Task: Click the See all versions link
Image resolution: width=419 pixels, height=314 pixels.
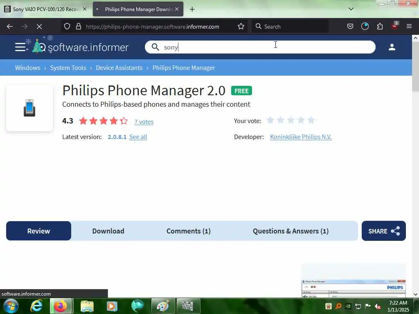Action: [138, 137]
